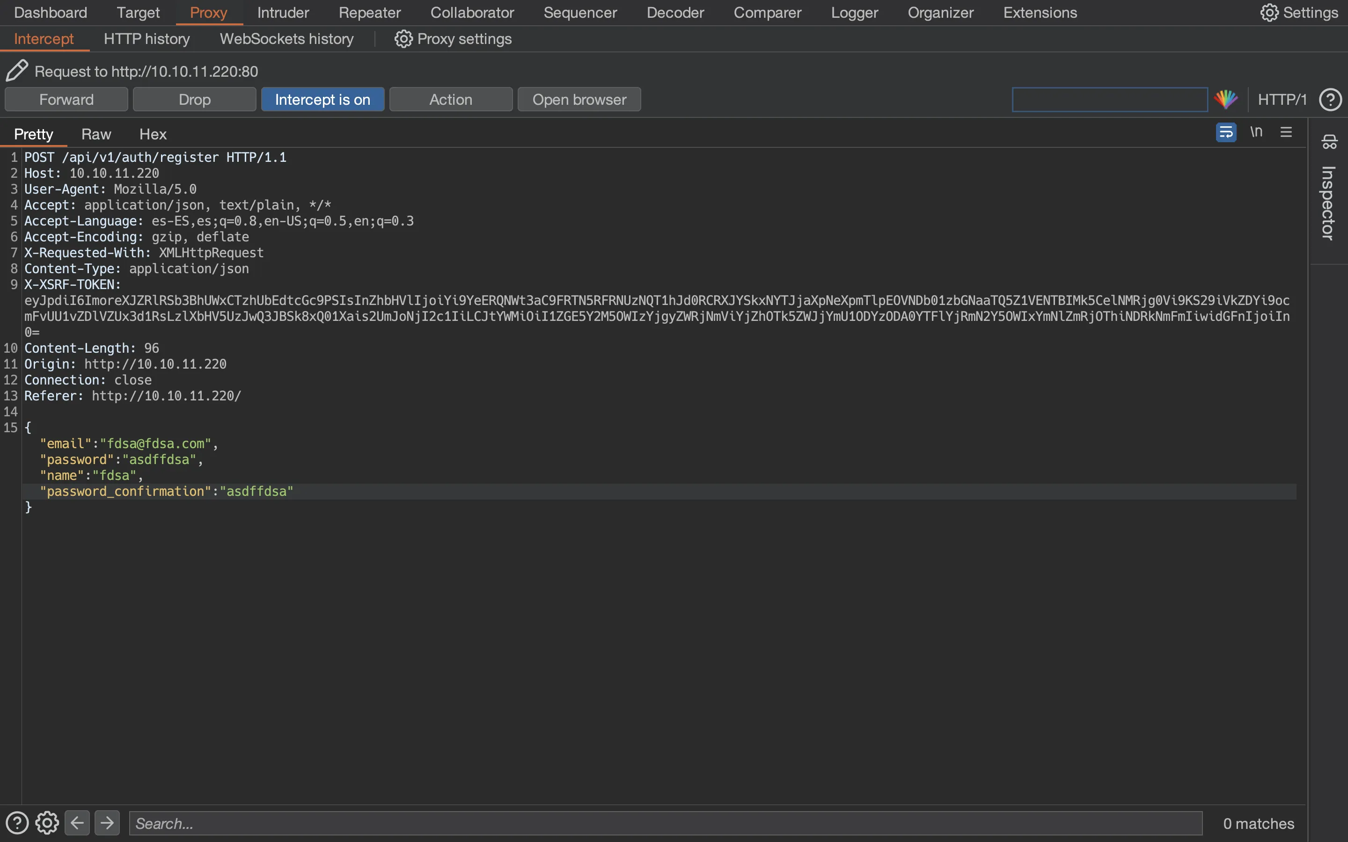The width and height of the screenshot is (1348, 842).
Task: Click the Inspector layout icon
Action: point(1329,141)
